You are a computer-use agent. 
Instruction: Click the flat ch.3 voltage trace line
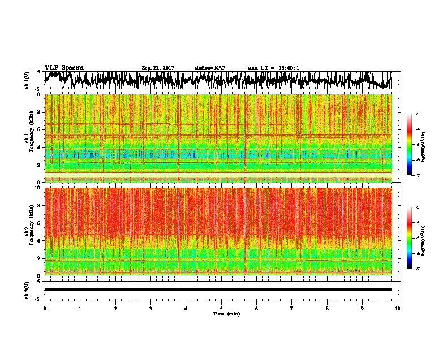pos(218,289)
